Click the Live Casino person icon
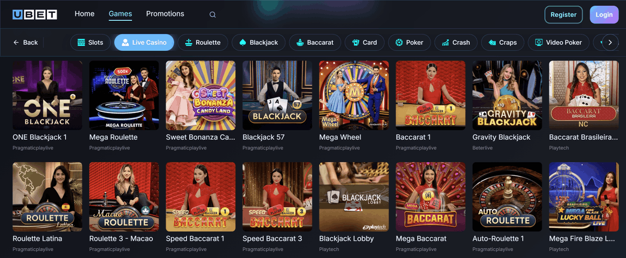Screen dimensions: 626x258 tap(125, 43)
